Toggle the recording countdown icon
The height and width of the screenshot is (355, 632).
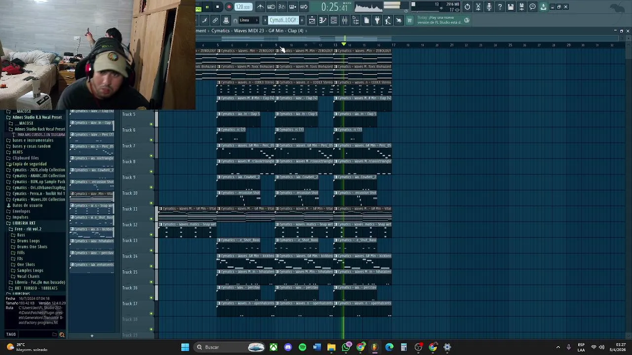tap(282, 7)
